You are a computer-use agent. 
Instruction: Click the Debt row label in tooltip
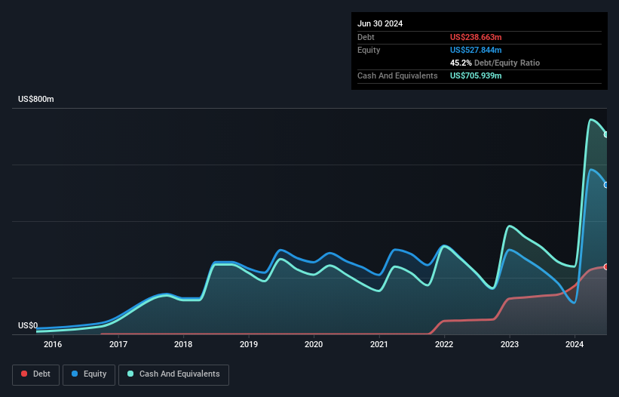click(366, 37)
